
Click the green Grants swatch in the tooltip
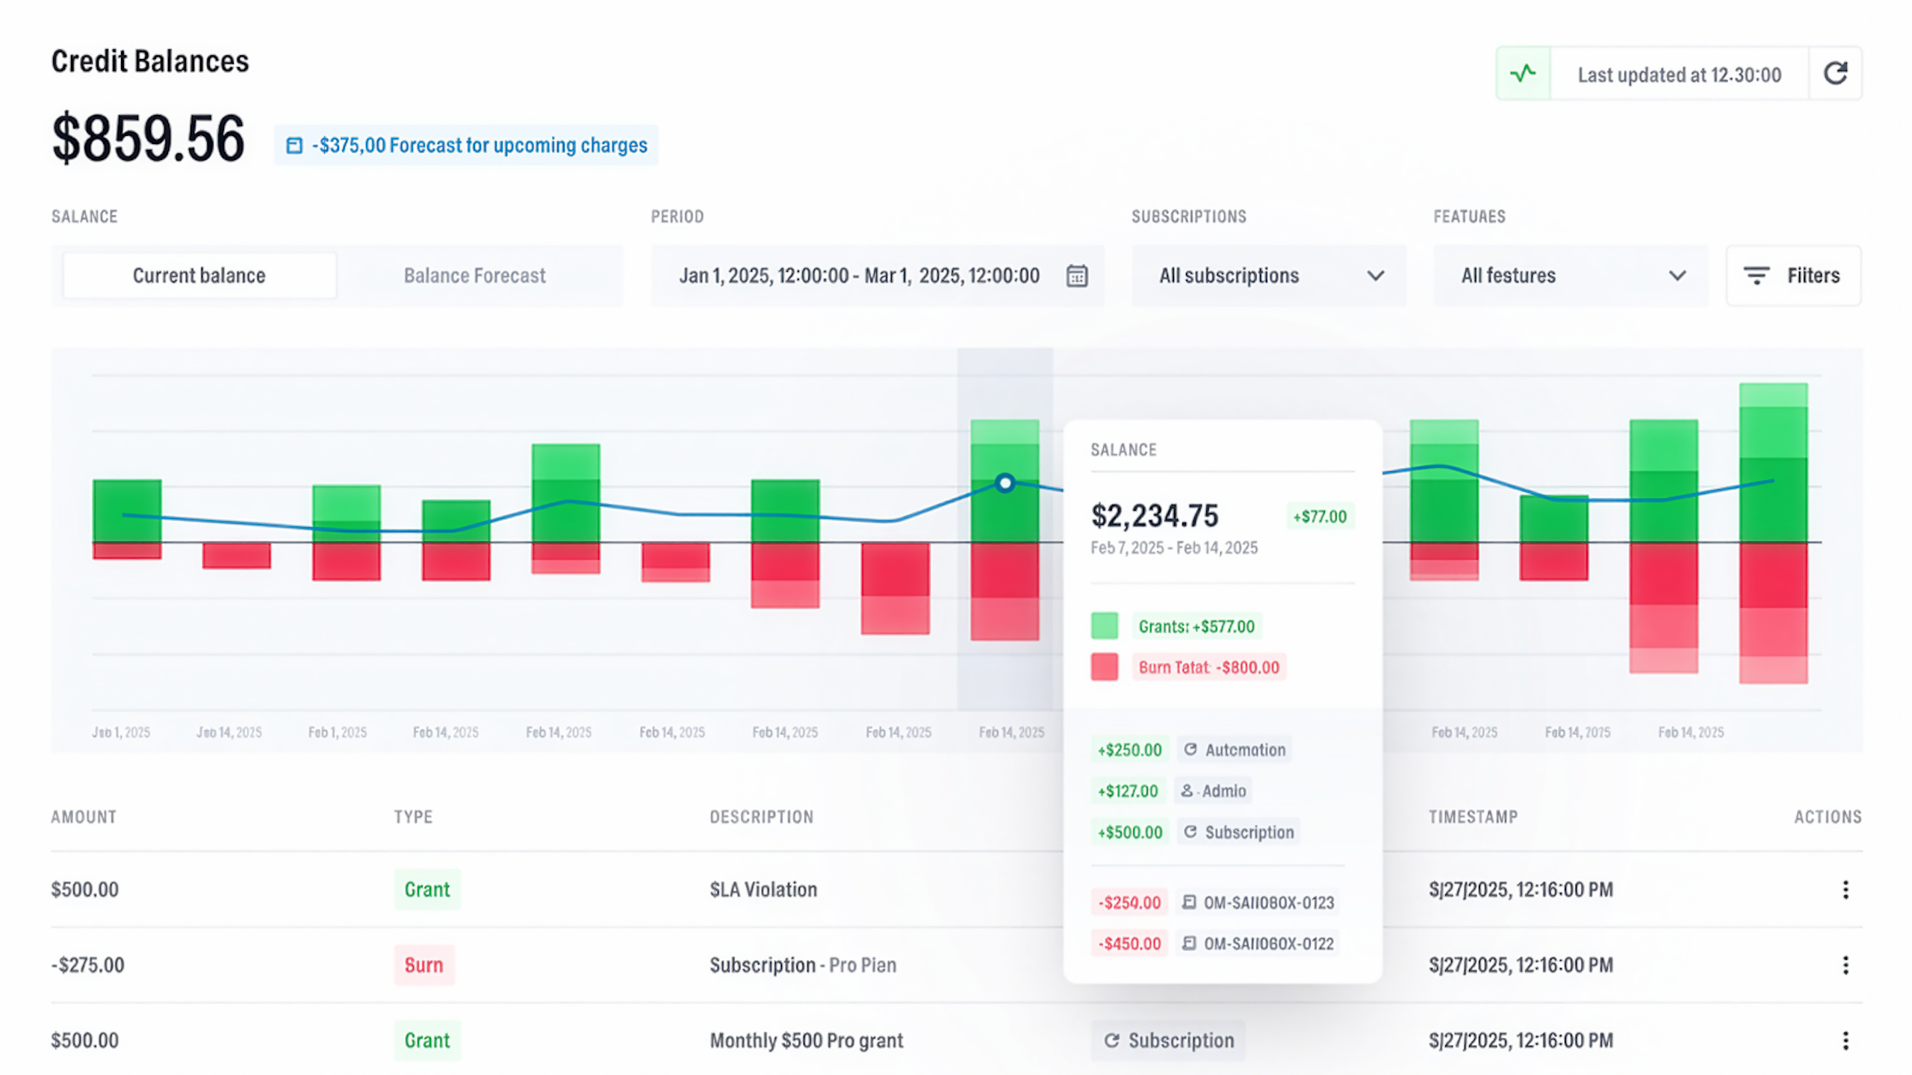pyautogui.click(x=1104, y=626)
